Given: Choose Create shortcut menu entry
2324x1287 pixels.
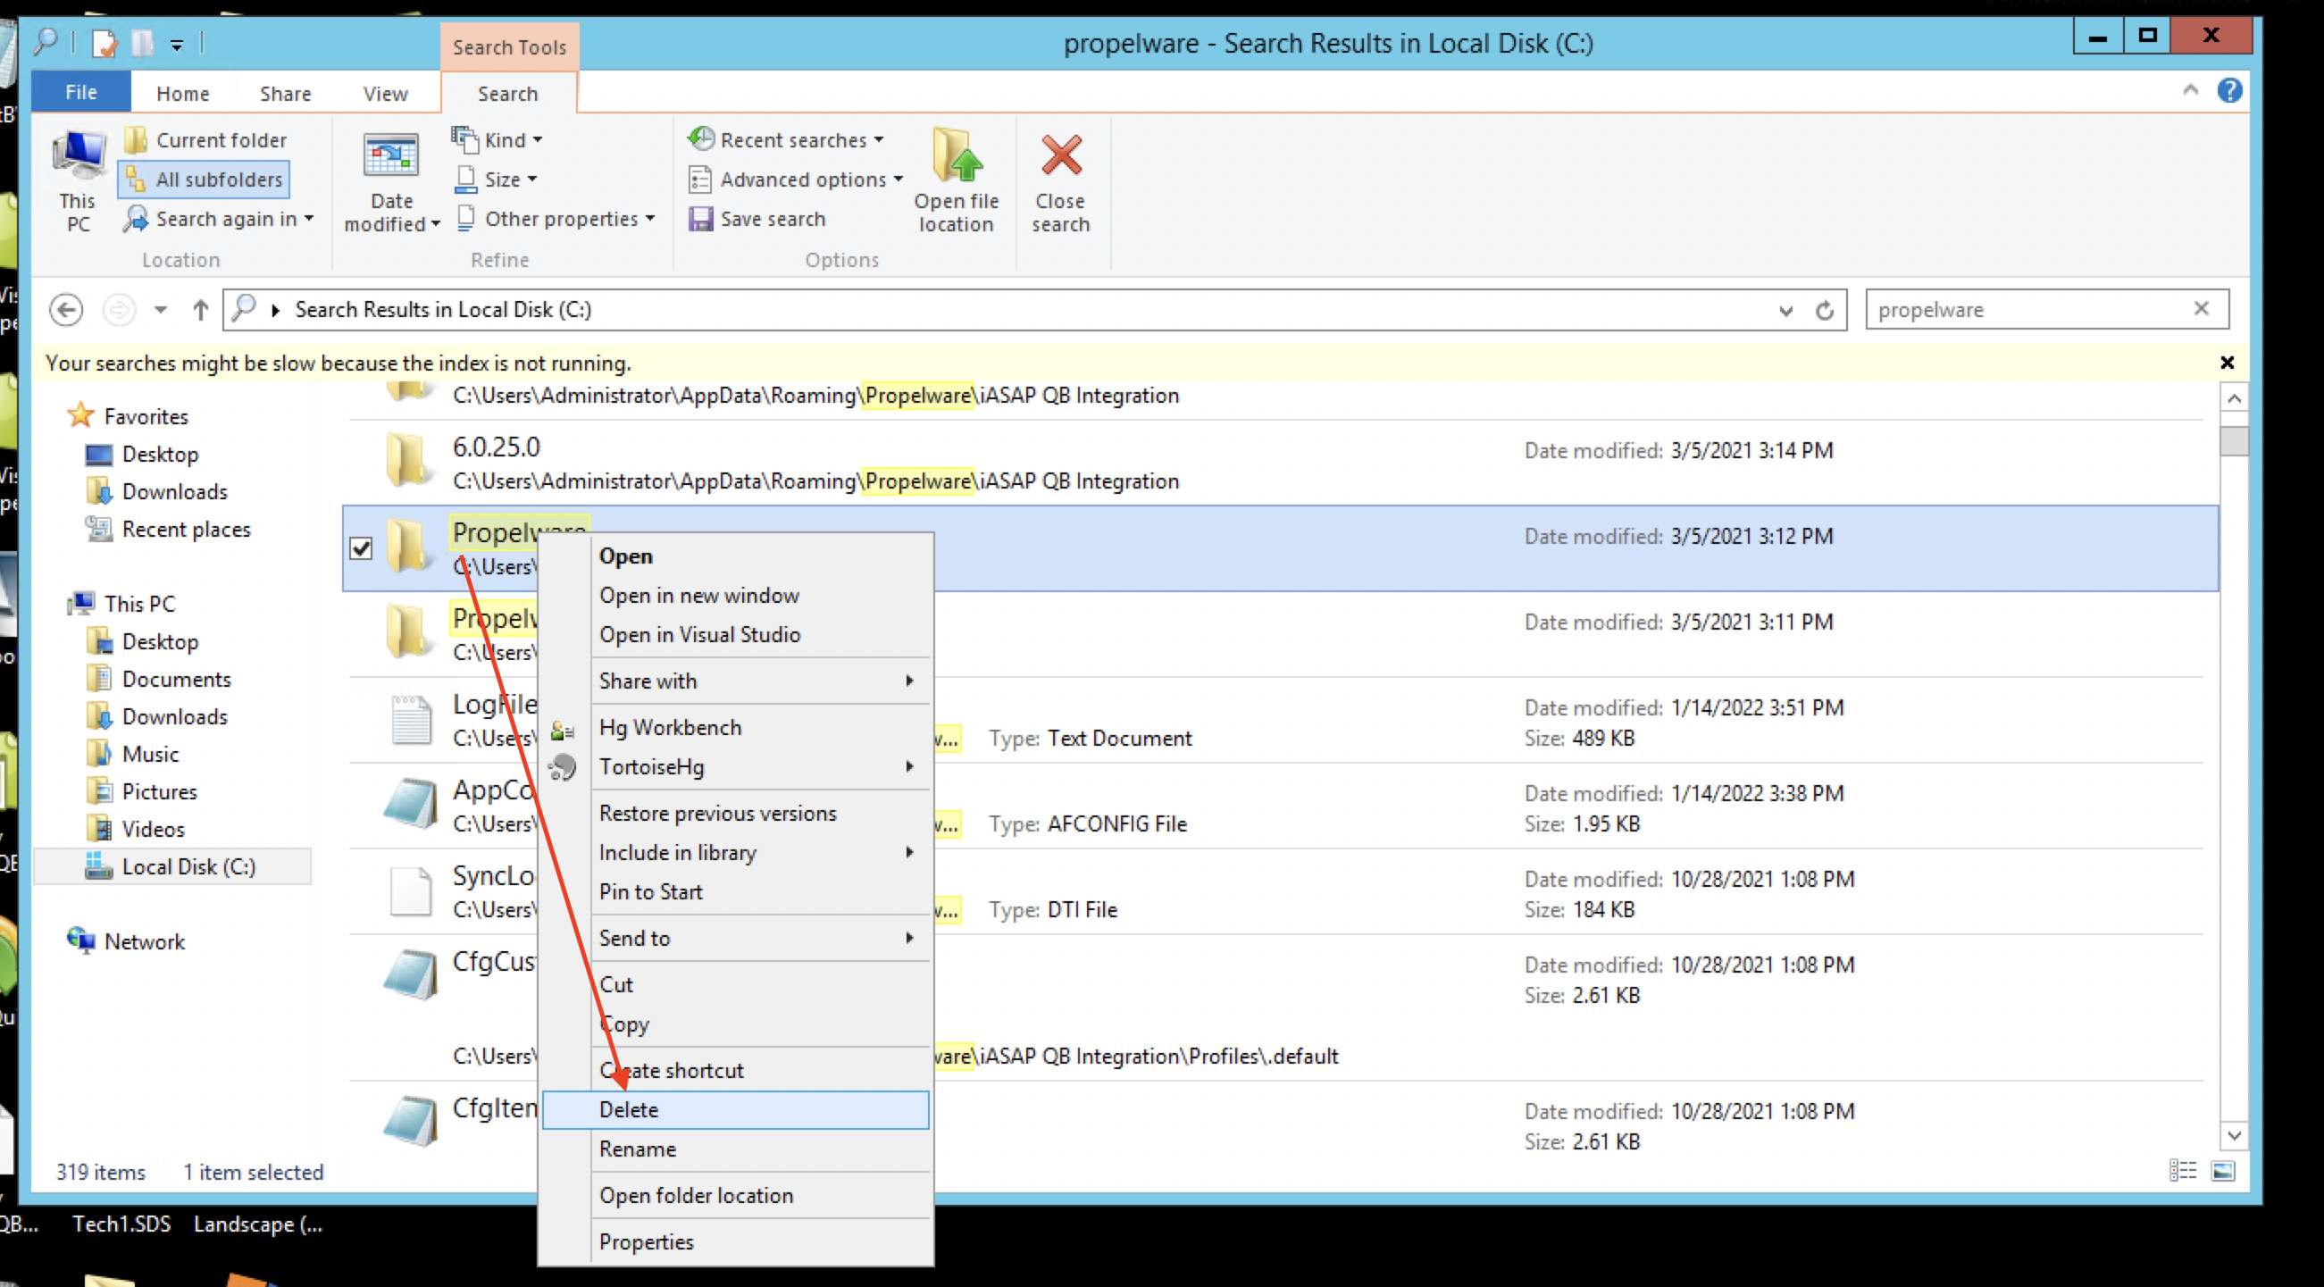Looking at the screenshot, I should (x=735, y=1071).
